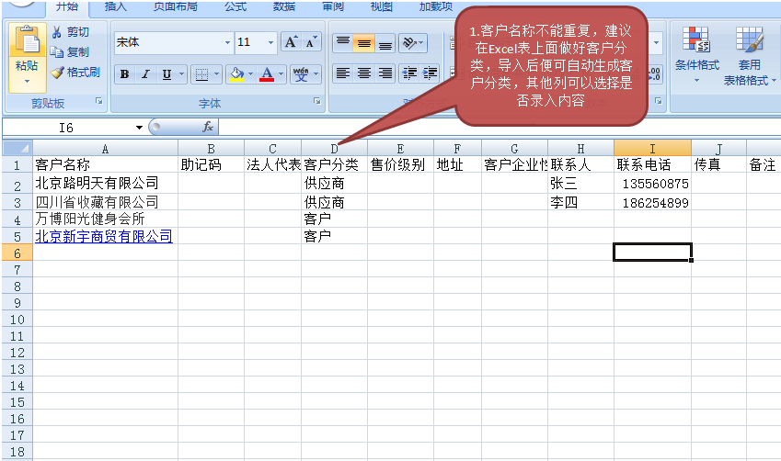The height and width of the screenshot is (461, 781).
Task: Click the insert function fx icon
Action: click(208, 127)
